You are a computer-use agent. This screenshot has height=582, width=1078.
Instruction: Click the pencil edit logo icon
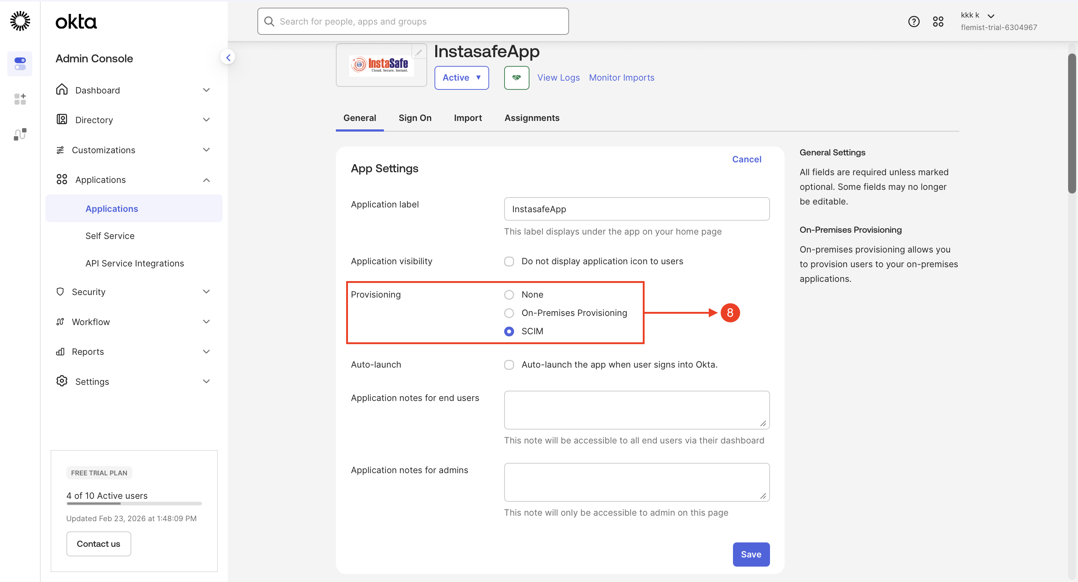point(418,52)
